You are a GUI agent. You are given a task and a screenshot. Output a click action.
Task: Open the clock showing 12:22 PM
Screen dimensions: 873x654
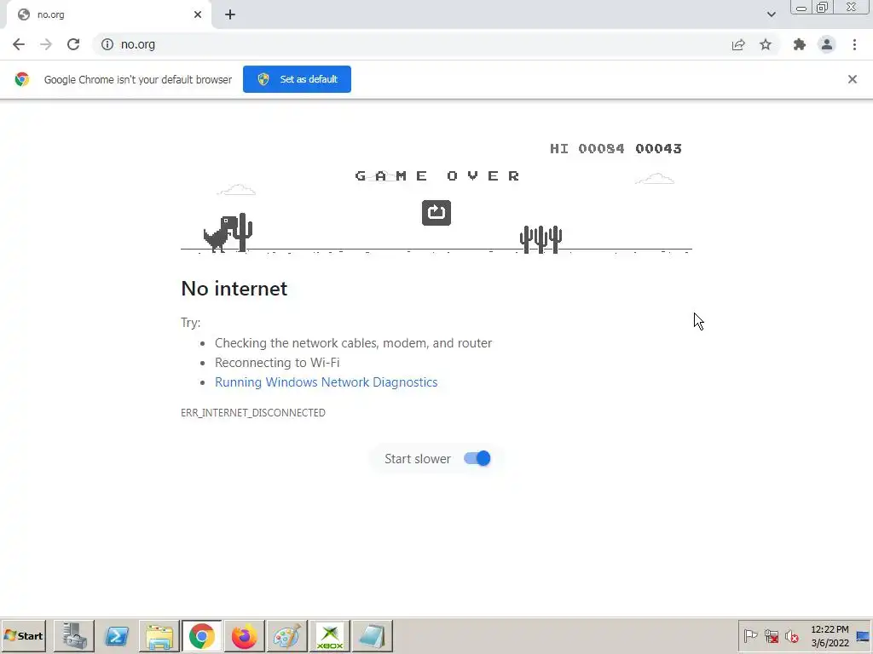click(x=830, y=636)
